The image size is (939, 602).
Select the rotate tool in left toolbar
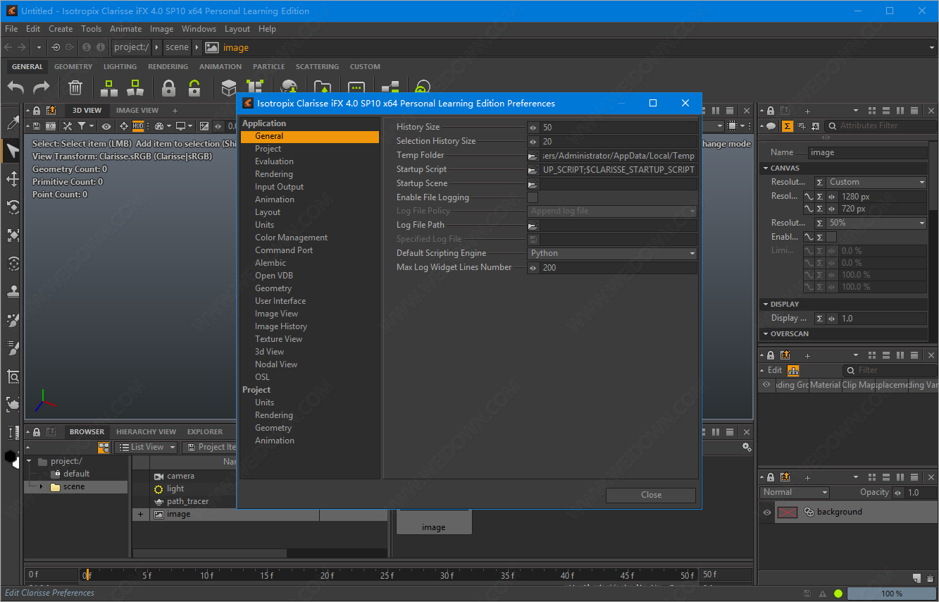click(x=13, y=207)
